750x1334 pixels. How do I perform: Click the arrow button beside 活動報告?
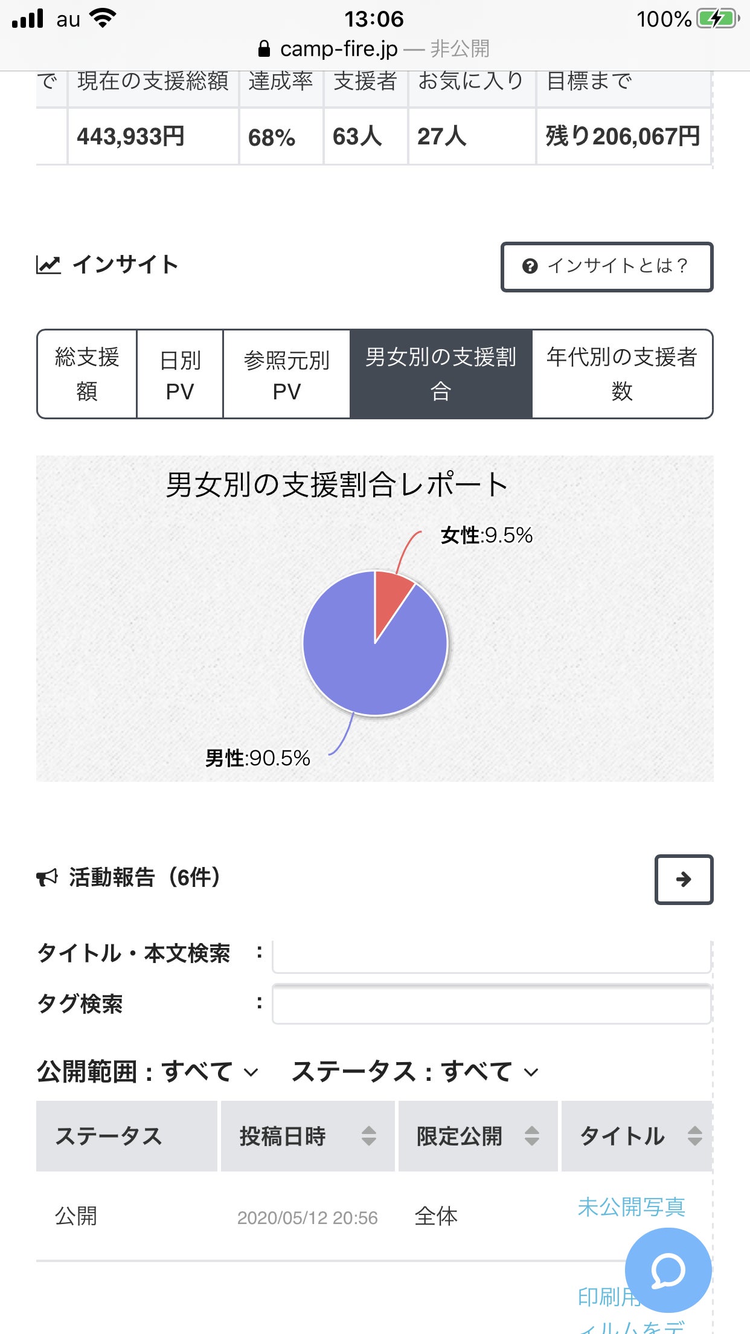(x=684, y=879)
